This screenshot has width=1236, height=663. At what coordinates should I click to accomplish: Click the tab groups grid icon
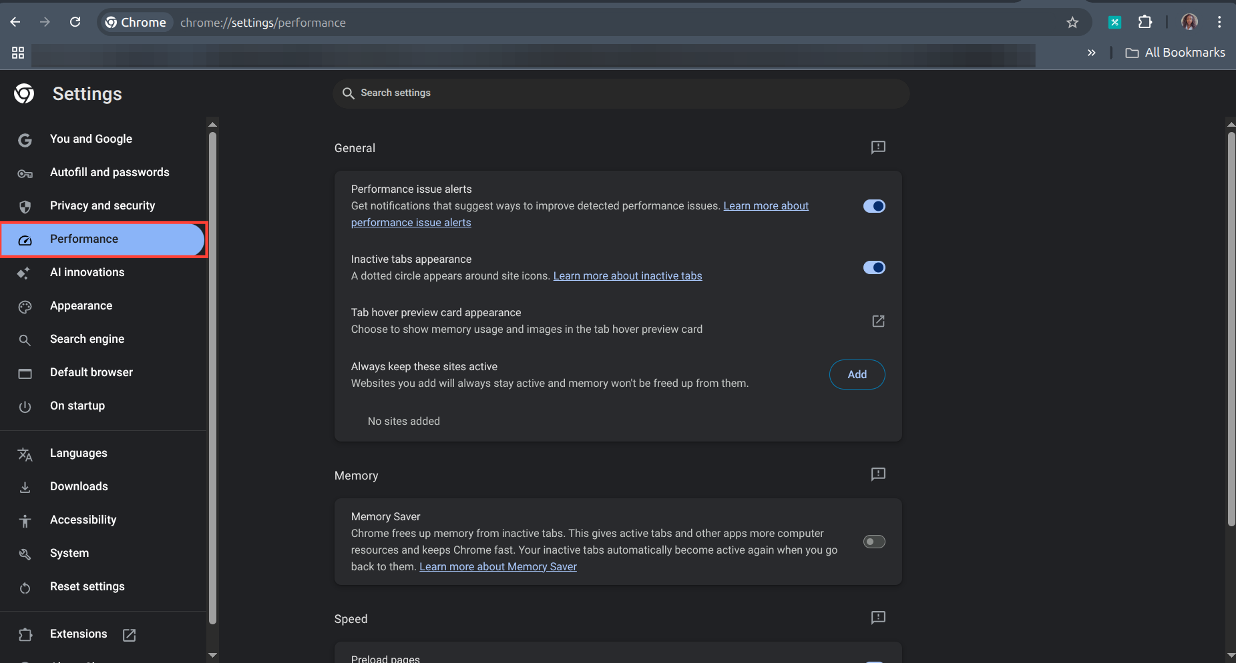tap(17, 53)
